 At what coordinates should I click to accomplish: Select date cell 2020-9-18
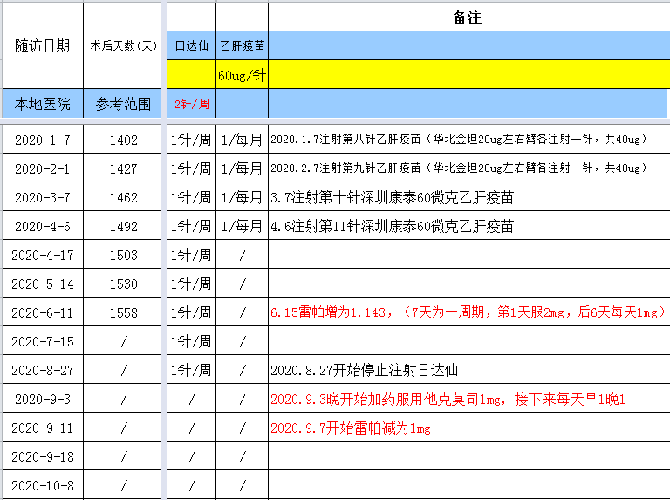[x=42, y=457]
